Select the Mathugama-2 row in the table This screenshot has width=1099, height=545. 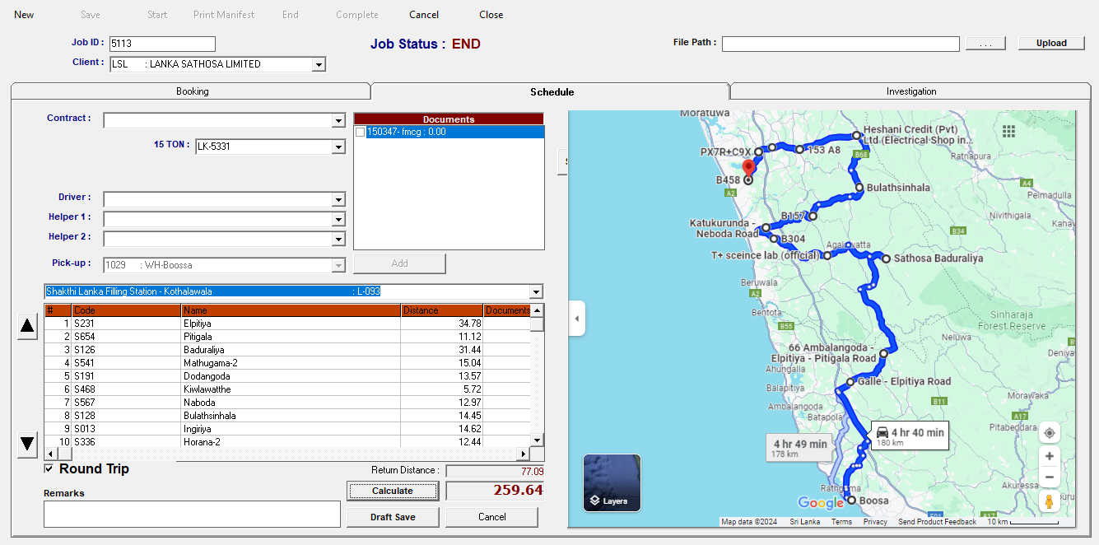(x=287, y=363)
